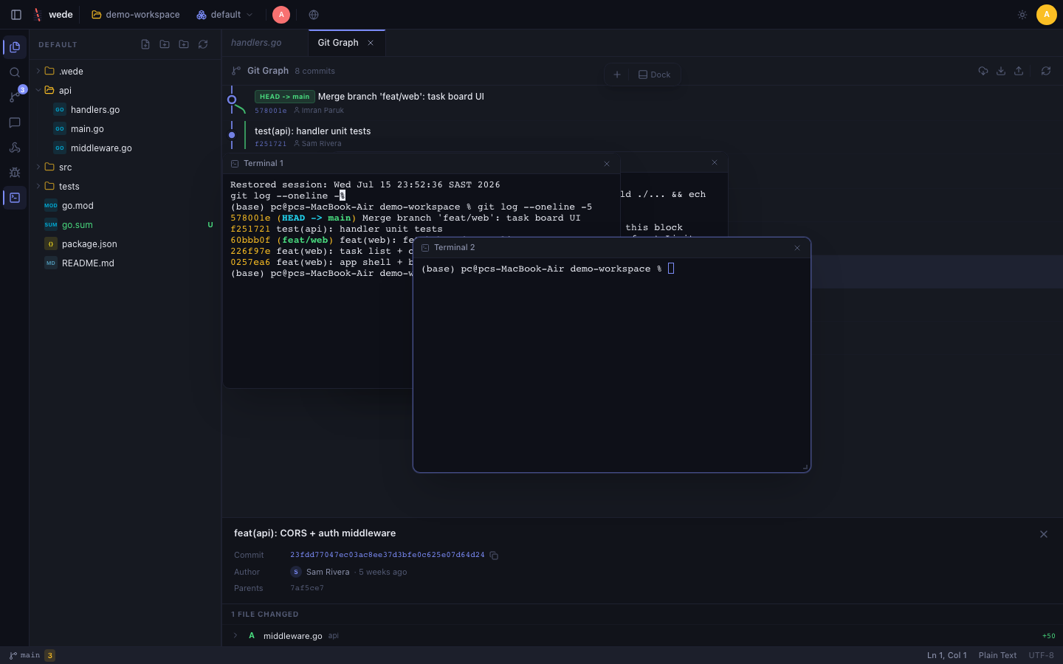
Task: Close the Terminal 1 window
Action: (x=607, y=164)
